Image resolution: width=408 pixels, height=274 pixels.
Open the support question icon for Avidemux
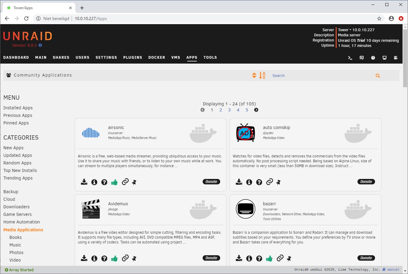(104, 258)
